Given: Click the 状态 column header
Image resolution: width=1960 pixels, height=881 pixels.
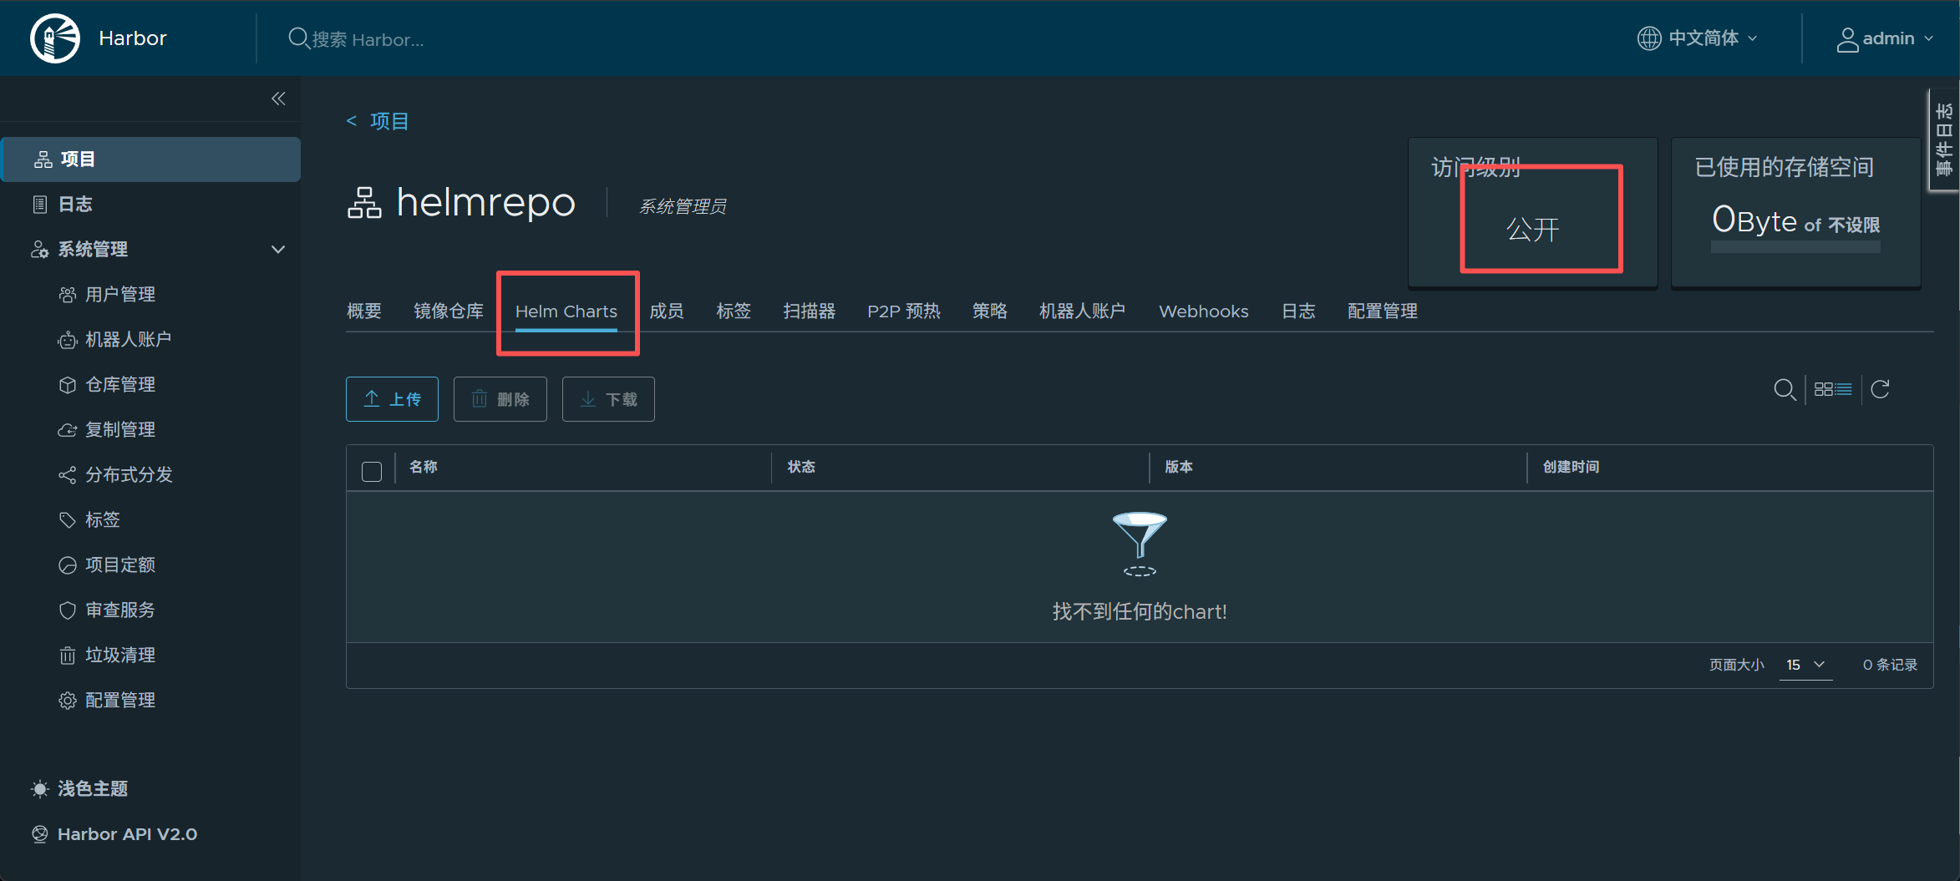Looking at the screenshot, I should pos(801,467).
